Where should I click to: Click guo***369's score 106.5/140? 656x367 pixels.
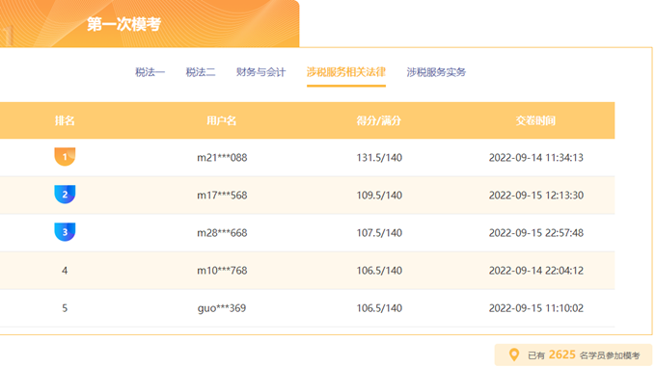[x=379, y=308]
